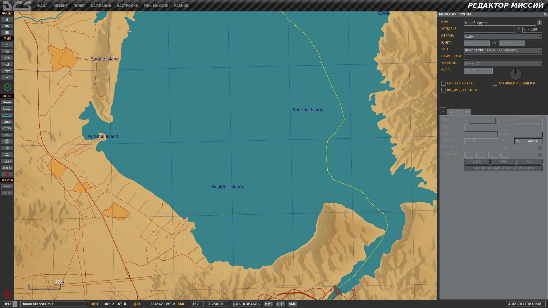Open the КАМПАНИЯ menu
Image resolution: width=548 pixels, height=308 pixels.
click(101, 6)
